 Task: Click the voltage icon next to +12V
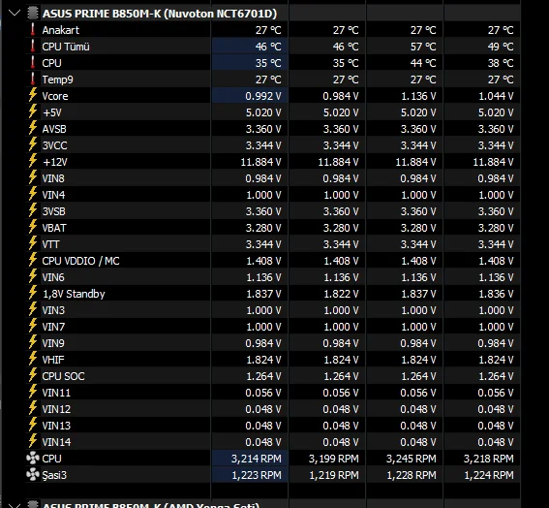click(x=33, y=162)
